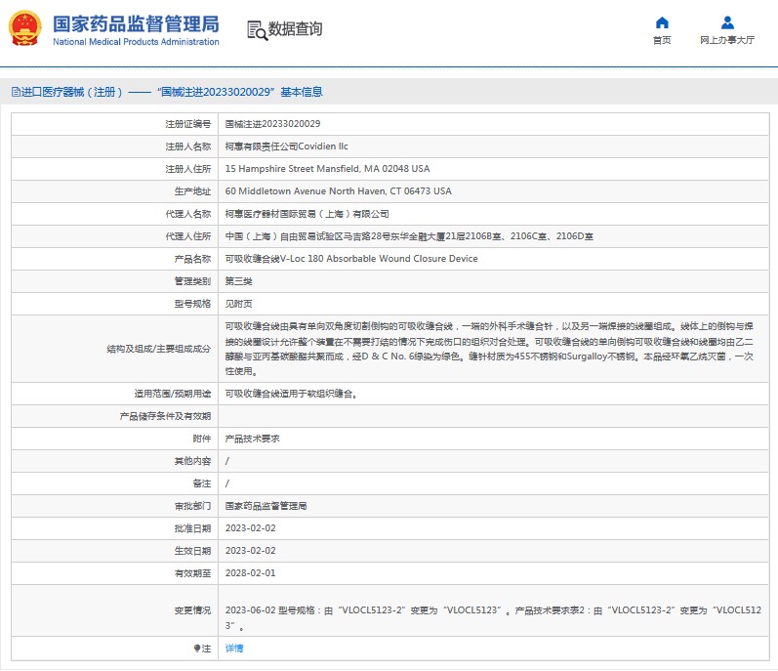Open the 网上办事大厅 text label

[x=727, y=41]
